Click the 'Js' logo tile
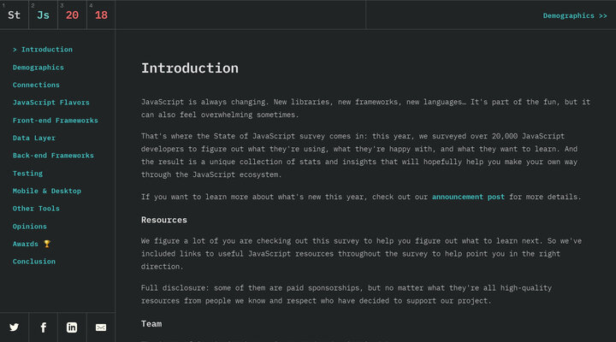Screen dimensions: 616x342 [43, 15]
